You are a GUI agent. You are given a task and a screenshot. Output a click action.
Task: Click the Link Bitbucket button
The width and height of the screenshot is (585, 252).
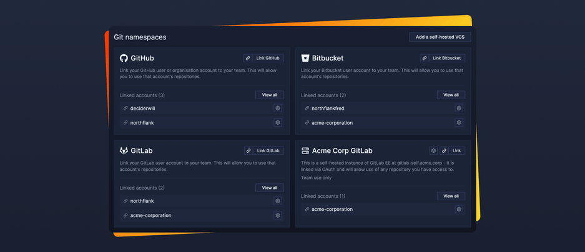(447, 58)
